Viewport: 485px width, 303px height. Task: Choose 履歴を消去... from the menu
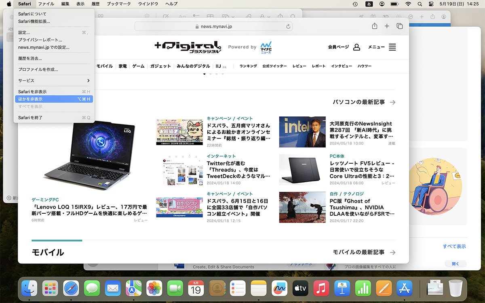[54, 58]
